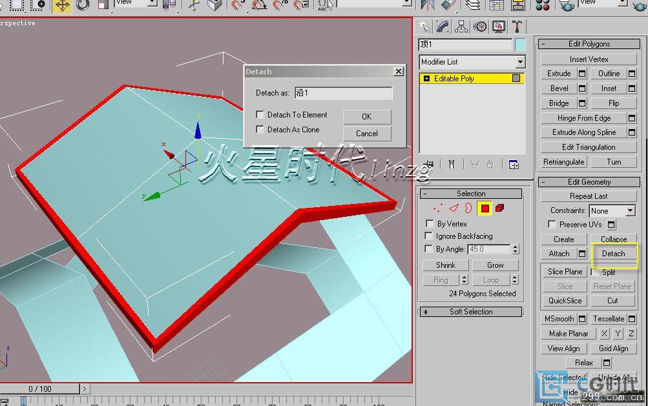
Task: Click the object color swatch
Action: point(520,45)
